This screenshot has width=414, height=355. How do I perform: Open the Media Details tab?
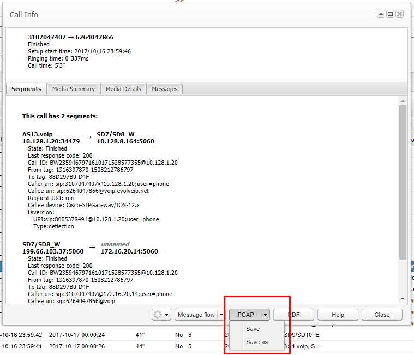(123, 89)
